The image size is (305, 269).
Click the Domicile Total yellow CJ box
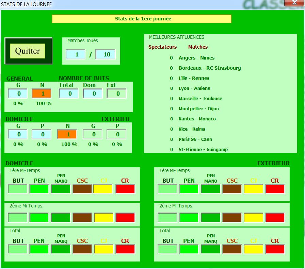pyautogui.click(x=104, y=249)
